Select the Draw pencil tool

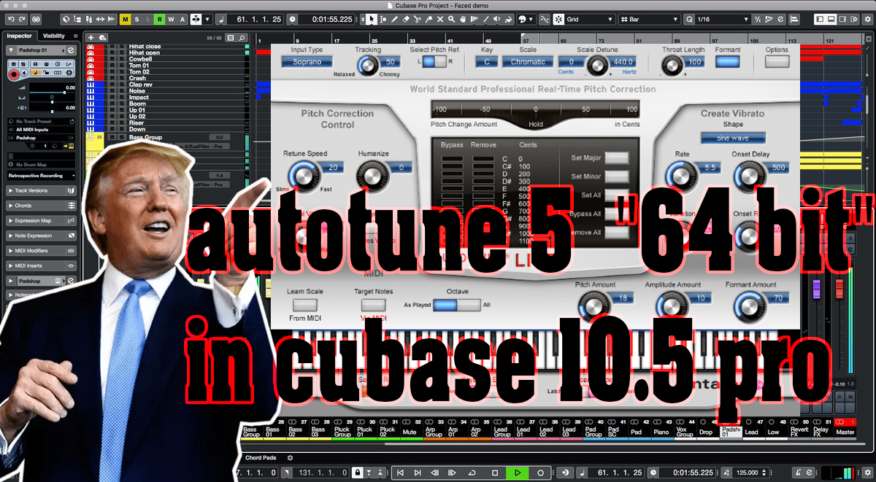pyautogui.click(x=395, y=19)
